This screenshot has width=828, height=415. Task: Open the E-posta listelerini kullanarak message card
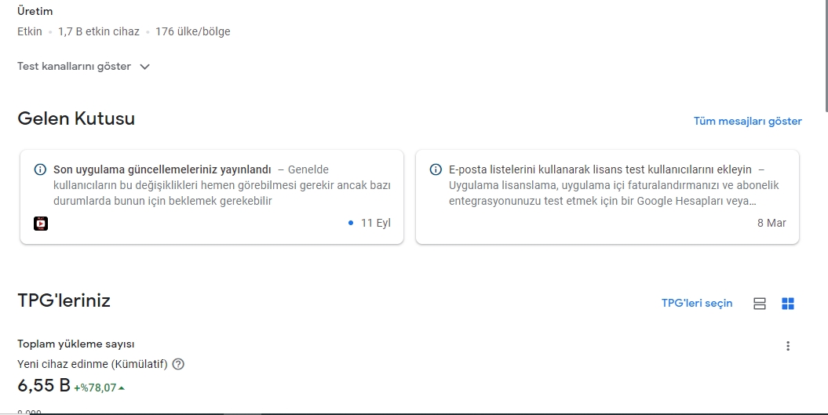pos(607,197)
